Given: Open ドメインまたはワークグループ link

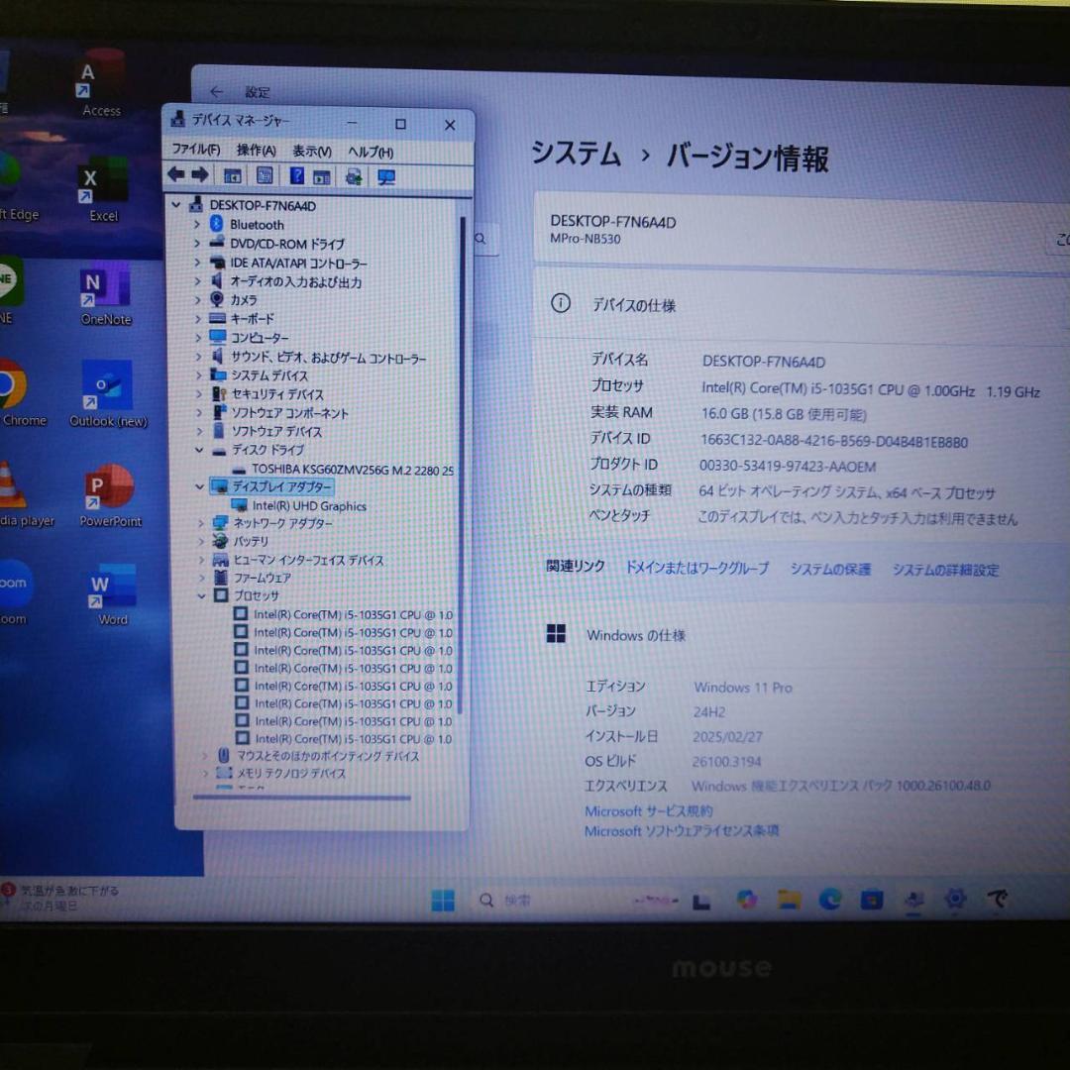Looking at the screenshot, I should click(696, 568).
